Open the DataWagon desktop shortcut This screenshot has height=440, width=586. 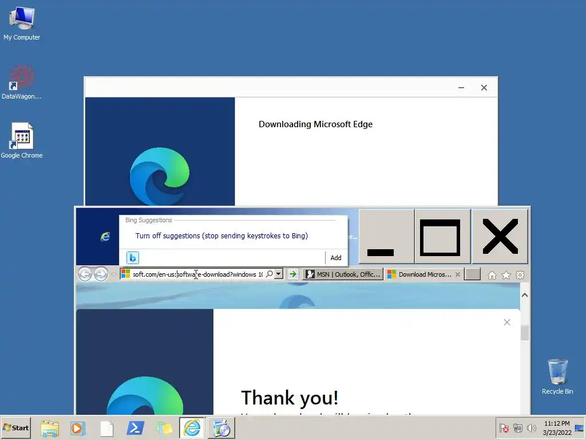point(22,82)
